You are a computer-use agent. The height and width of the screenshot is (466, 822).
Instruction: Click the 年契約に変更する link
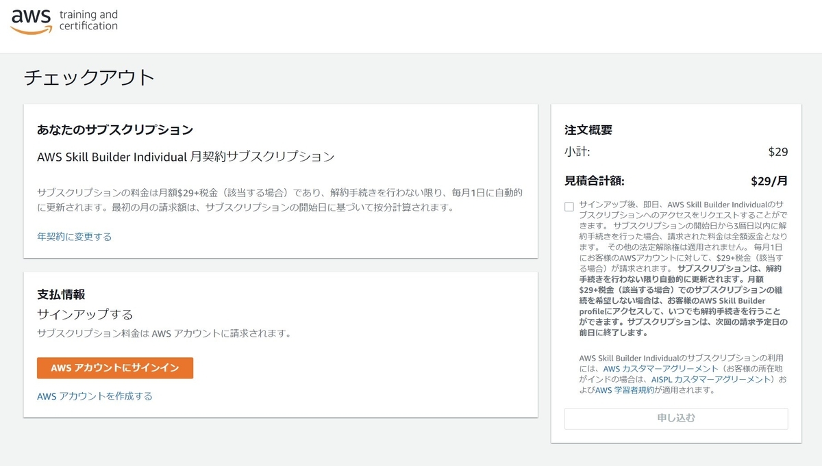pos(75,237)
